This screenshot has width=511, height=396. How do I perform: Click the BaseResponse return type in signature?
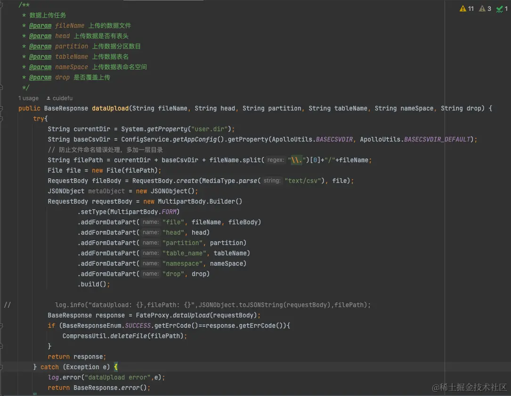(66, 108)
